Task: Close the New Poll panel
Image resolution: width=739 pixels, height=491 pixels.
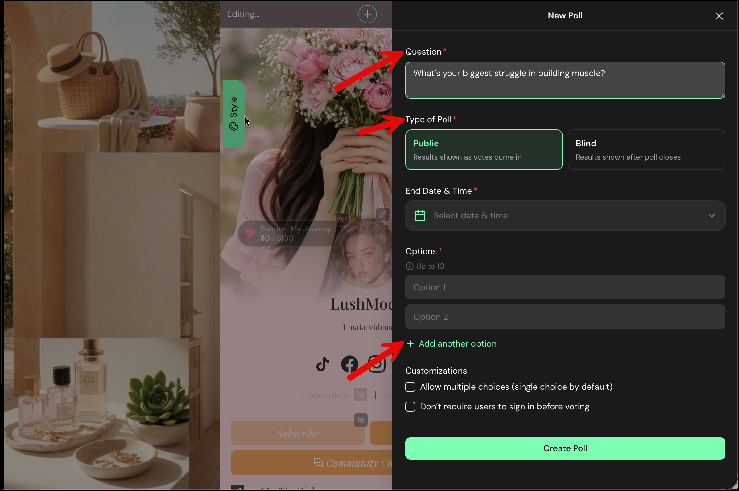Action: click(x=719, y=16)
